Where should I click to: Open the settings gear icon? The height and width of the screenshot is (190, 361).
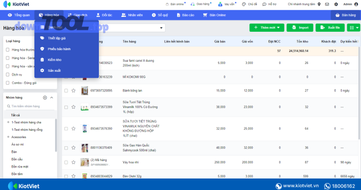click(x=336, y=4)
